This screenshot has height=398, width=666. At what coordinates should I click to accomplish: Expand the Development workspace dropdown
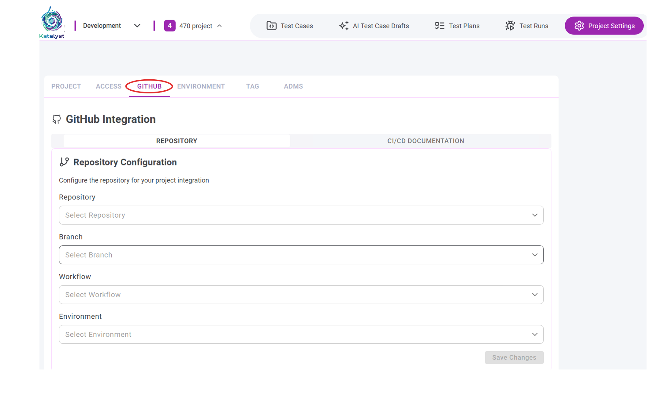coord(137,26)
